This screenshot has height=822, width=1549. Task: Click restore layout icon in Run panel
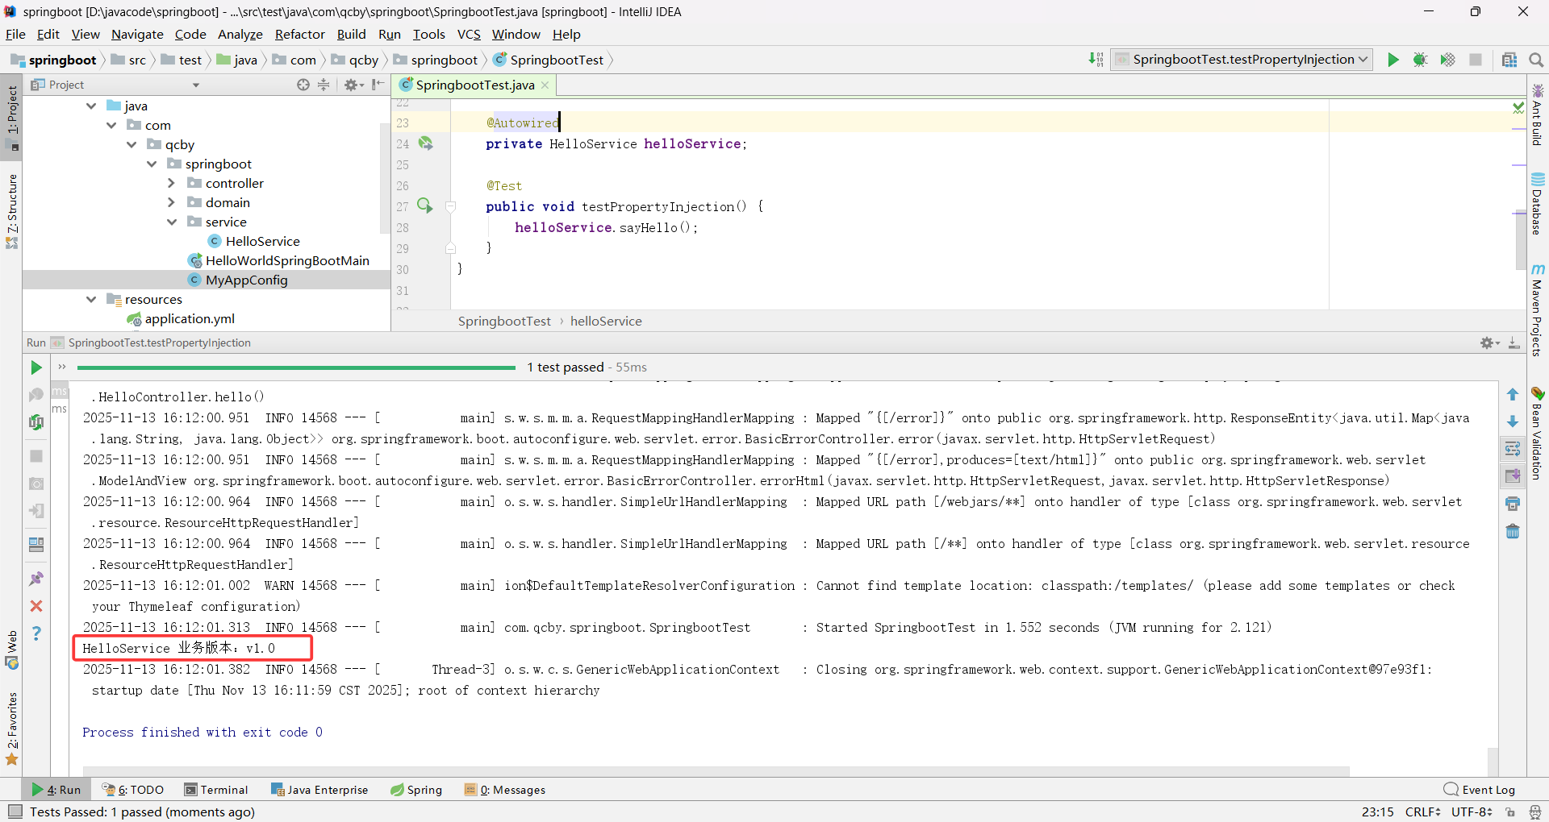36,545
